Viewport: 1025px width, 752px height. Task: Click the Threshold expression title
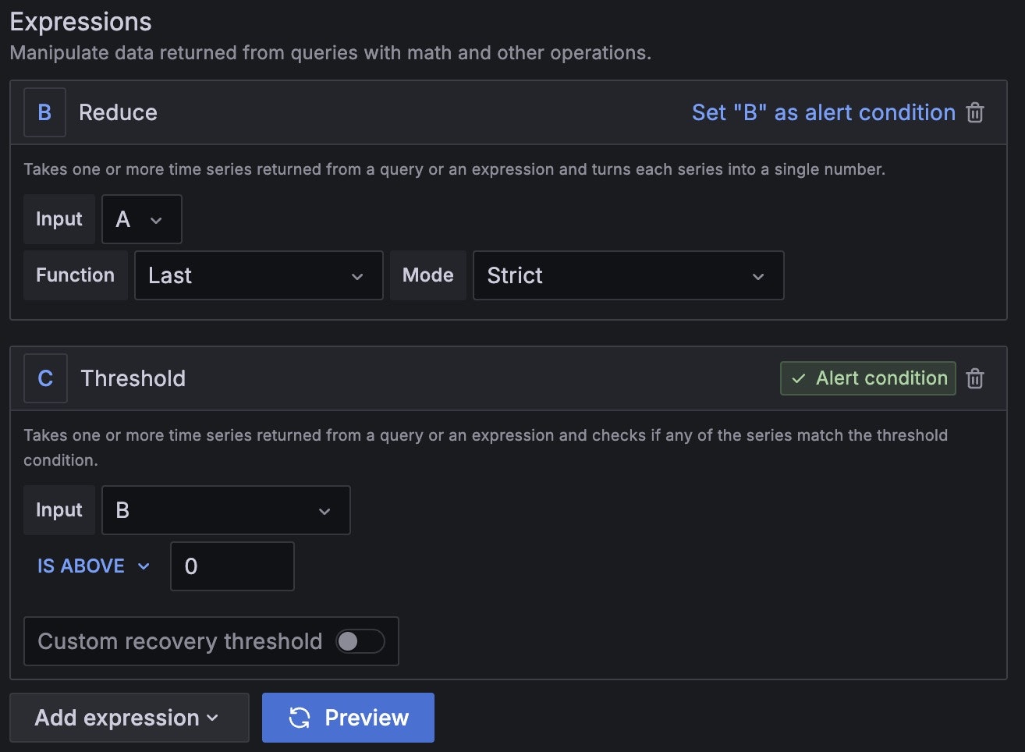133,379
